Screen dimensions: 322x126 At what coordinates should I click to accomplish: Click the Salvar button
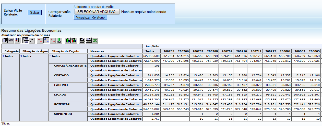point(34,12)
